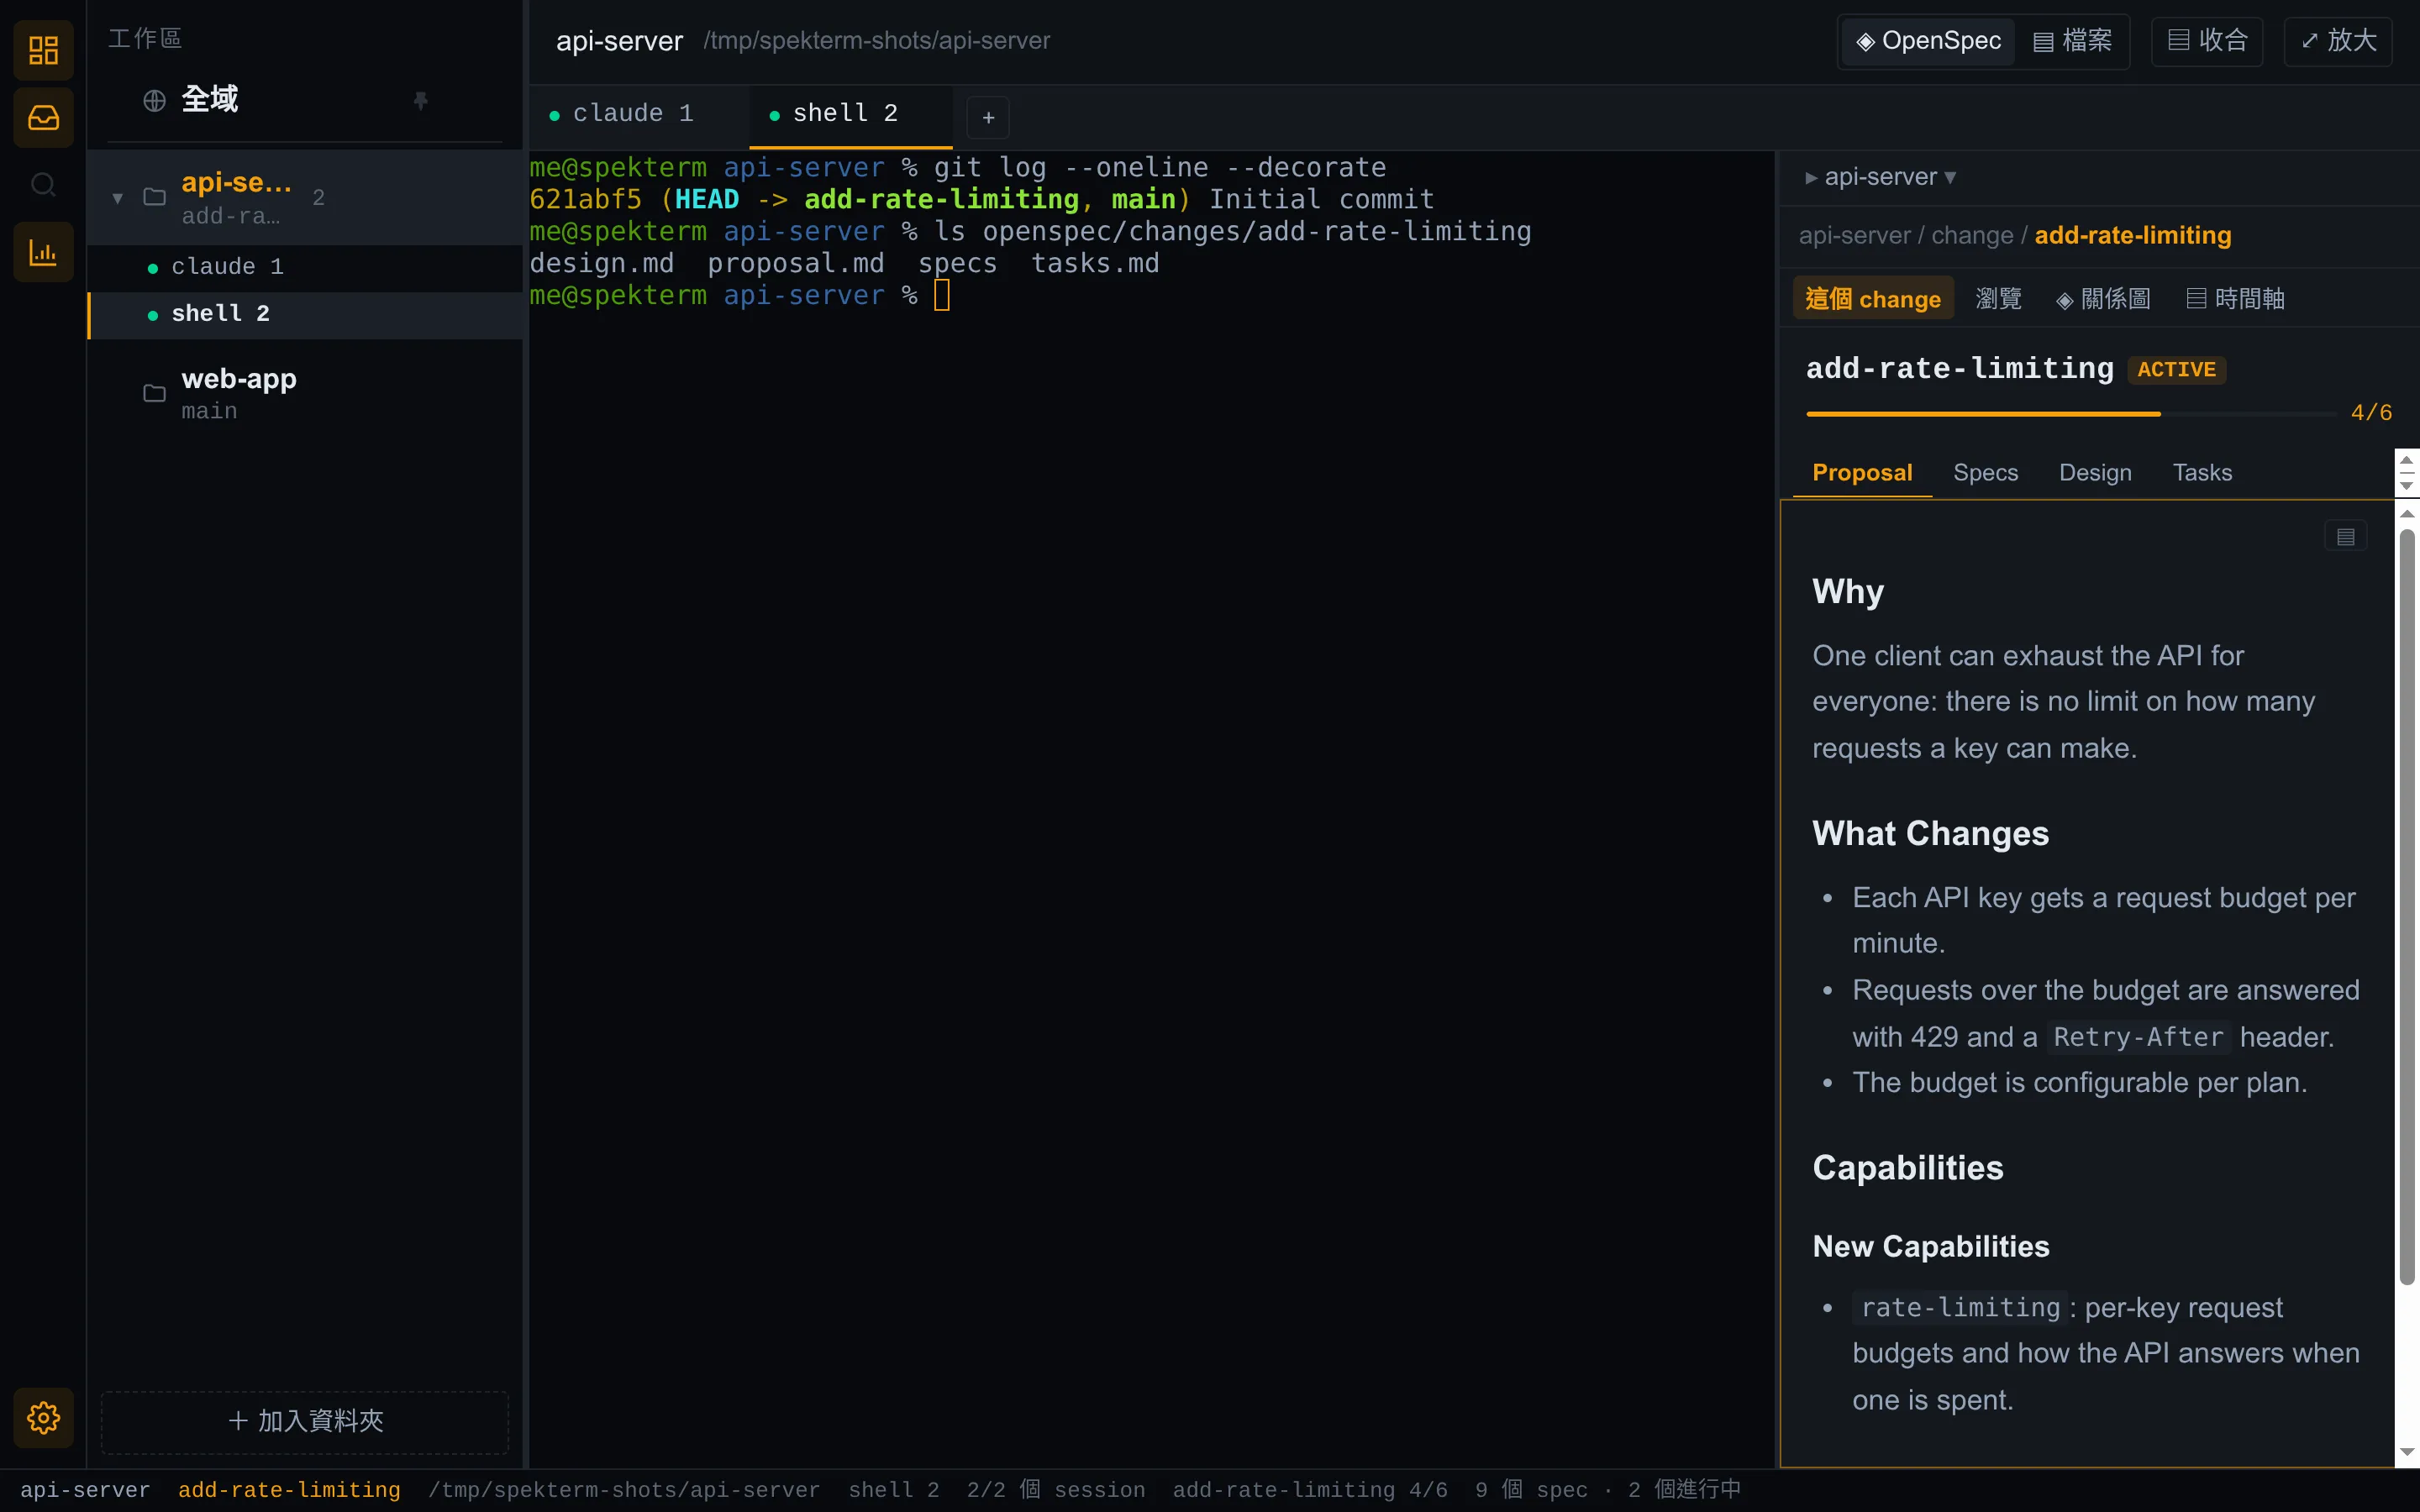
Task: Add a new terminal tab with plus
Action: pos(988,118)
